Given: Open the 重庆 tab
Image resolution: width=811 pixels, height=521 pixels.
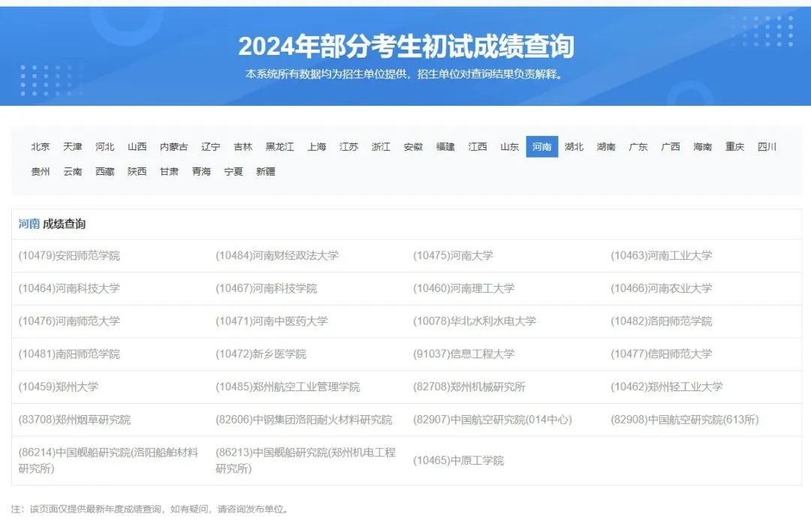Looking at the screenshot, I should [x=734, y=147].
